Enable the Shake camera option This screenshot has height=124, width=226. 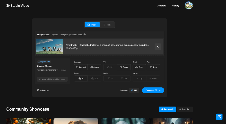pos(94,67)
